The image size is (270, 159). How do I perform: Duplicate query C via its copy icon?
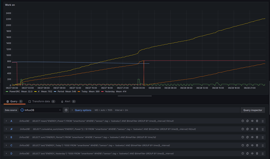(x=247, y=145)
